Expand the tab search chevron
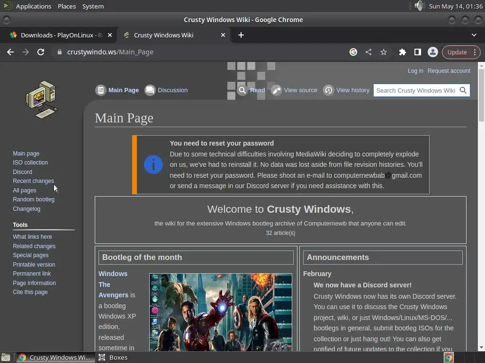 (474, 35)
